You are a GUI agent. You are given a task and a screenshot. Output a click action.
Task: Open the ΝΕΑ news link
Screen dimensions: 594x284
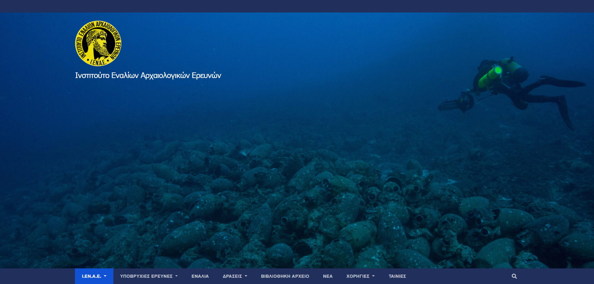click(328, 276)
